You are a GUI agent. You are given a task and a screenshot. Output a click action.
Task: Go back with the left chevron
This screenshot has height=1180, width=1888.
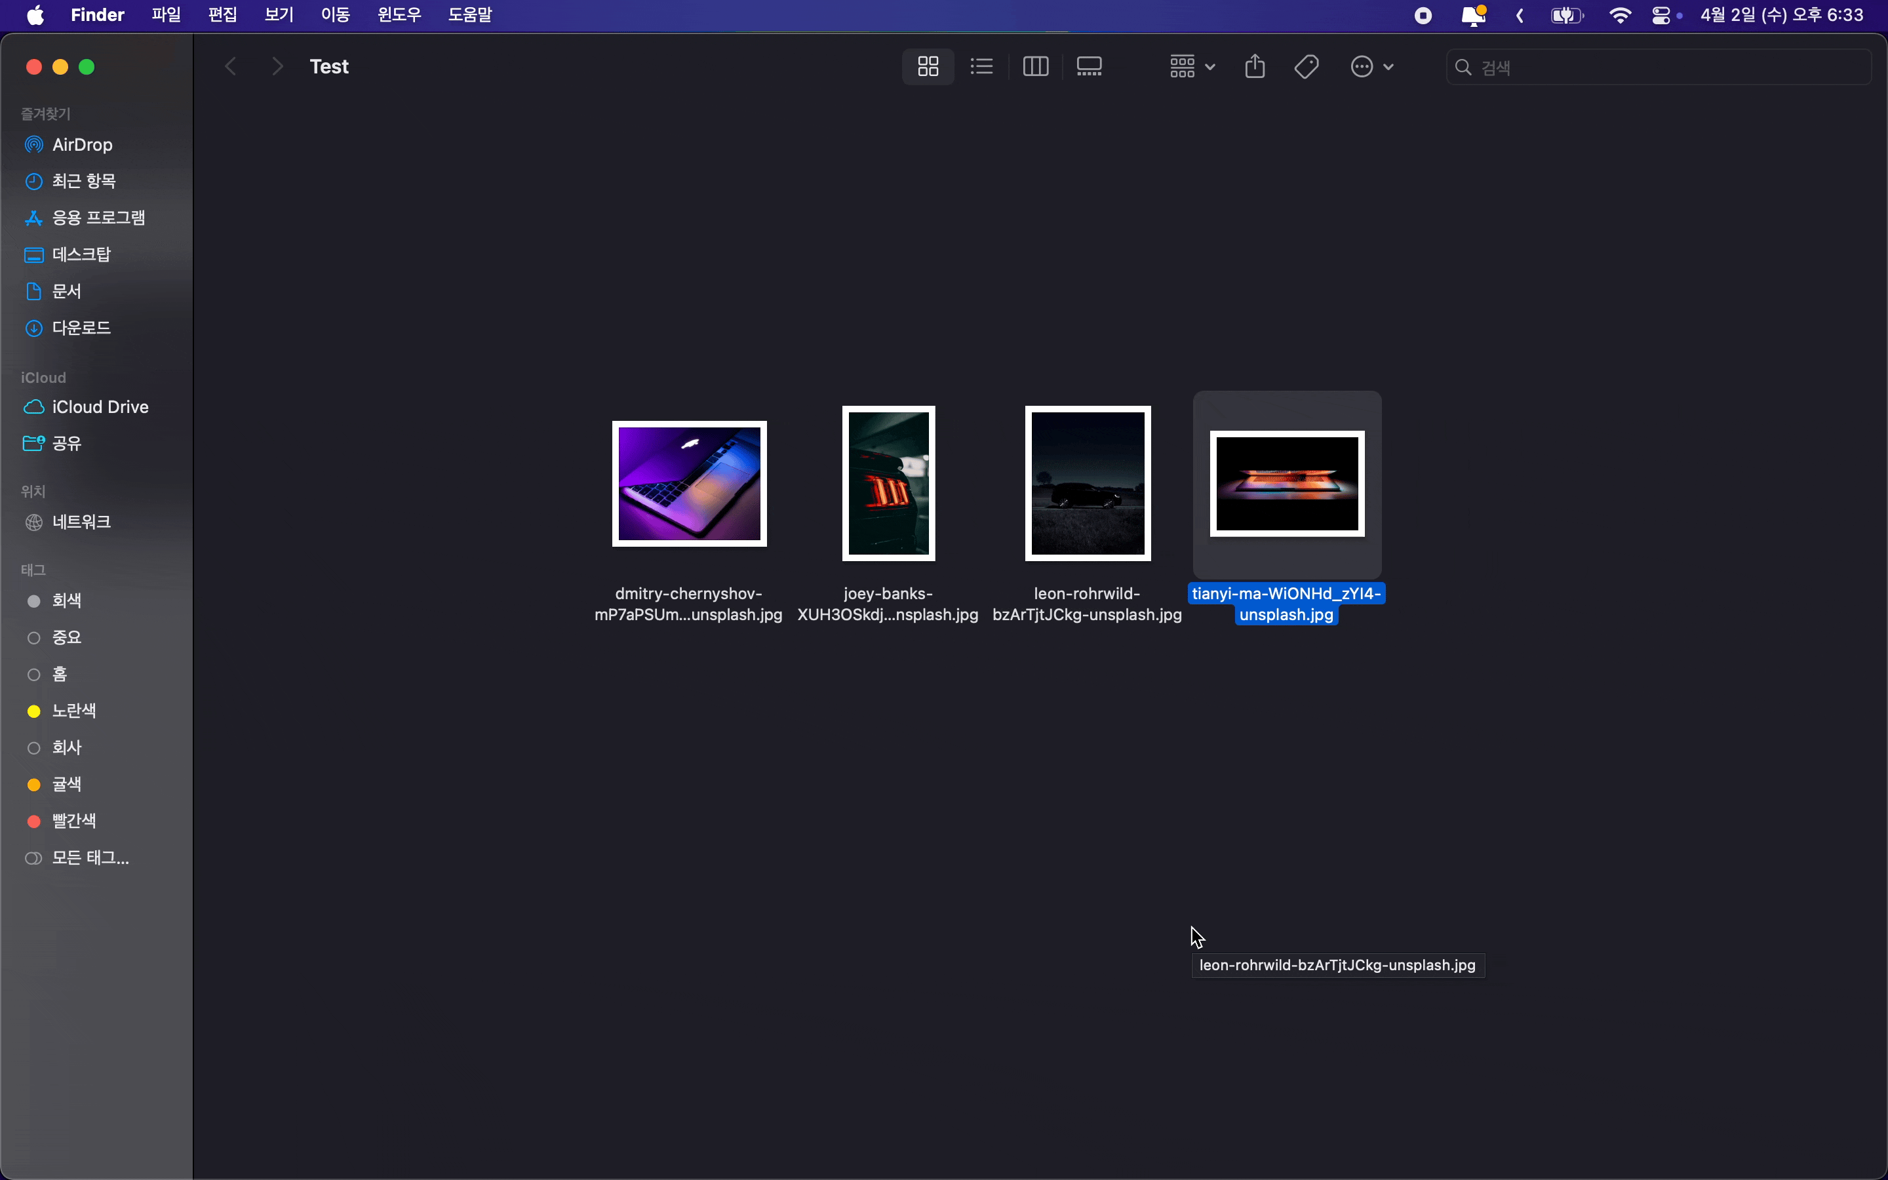230,66
